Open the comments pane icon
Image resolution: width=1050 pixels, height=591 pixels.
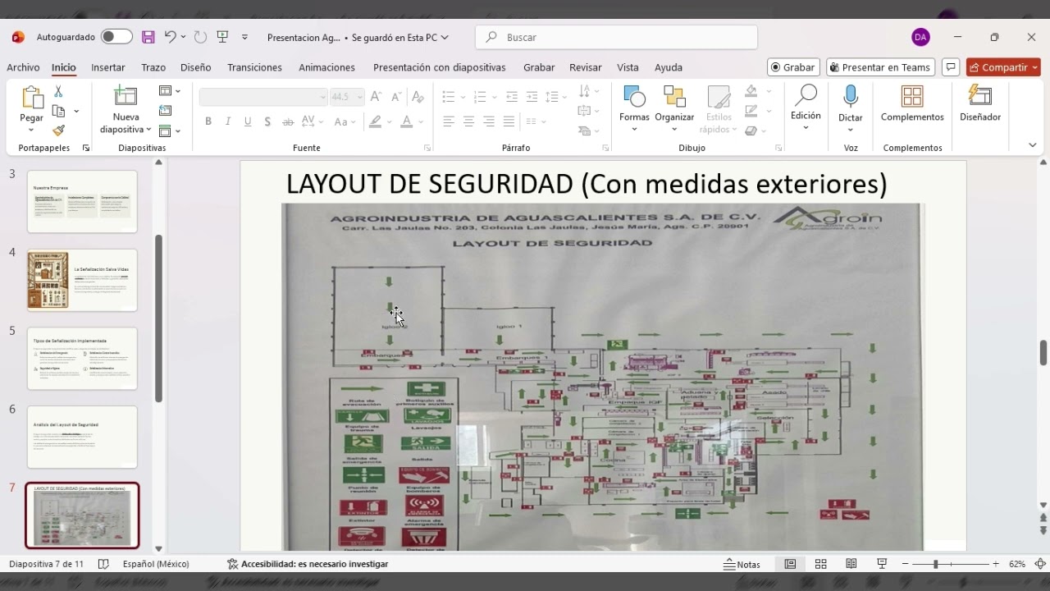click(951, 67)
